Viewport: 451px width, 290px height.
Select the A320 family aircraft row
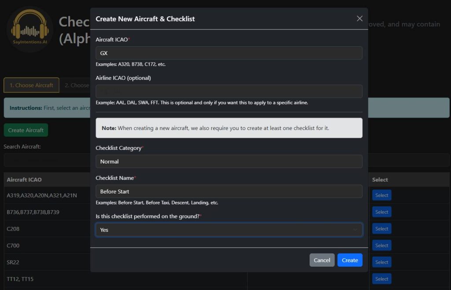381,195
